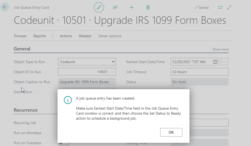
Task: Open the Actions menu
Action: coord(66,36)
